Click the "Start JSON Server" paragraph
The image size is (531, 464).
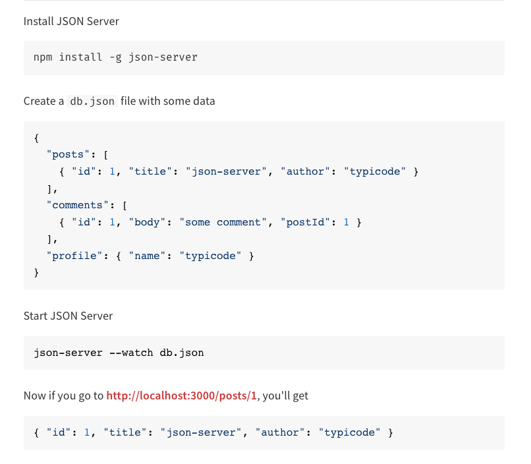(68, 316)
